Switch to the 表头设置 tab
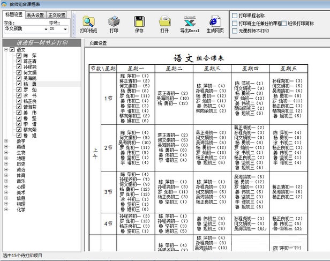 [35, 15]
